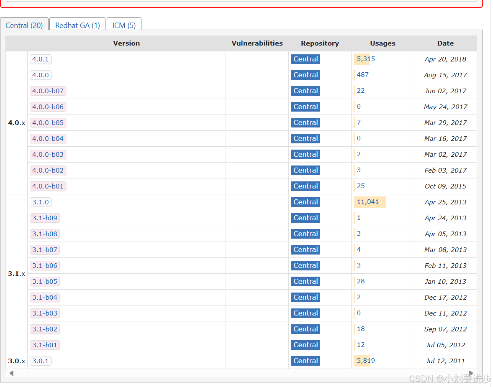493x387 pixels.
Task: Click the Date column header
Action: 446,43
